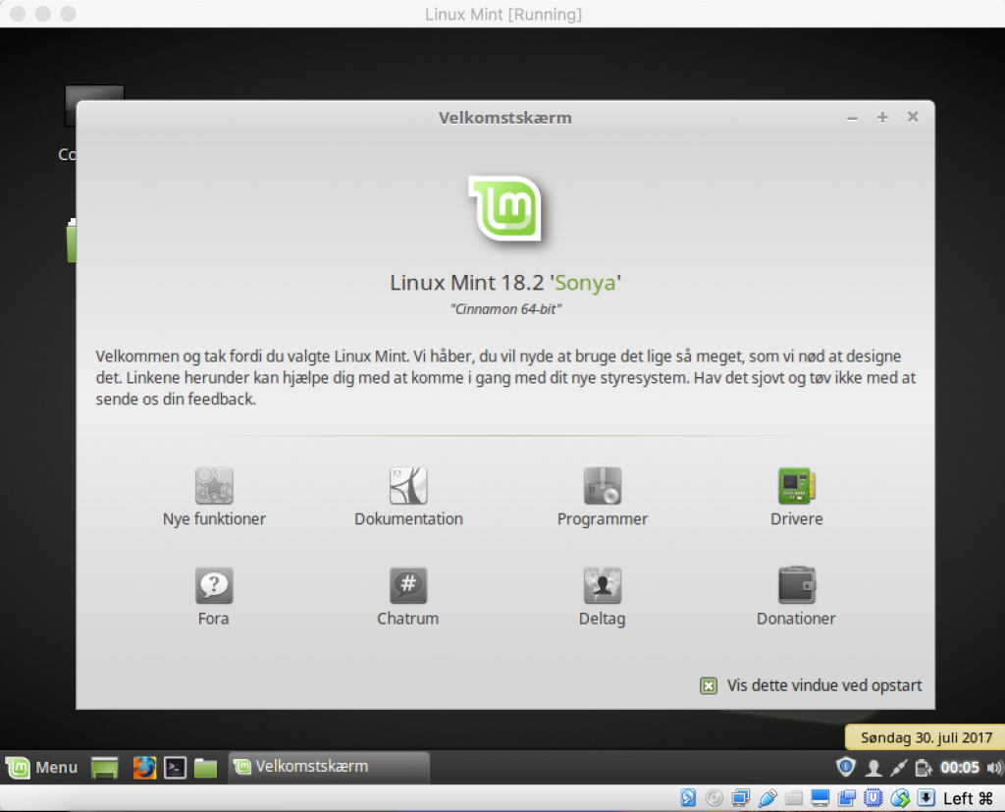Open the Drivere circuit board icon
The image size is (1005, 812).
point(797,486)
